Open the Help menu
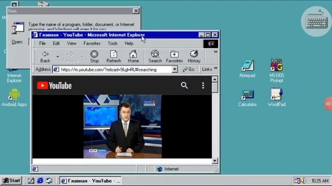 click(x=129, y=43)
